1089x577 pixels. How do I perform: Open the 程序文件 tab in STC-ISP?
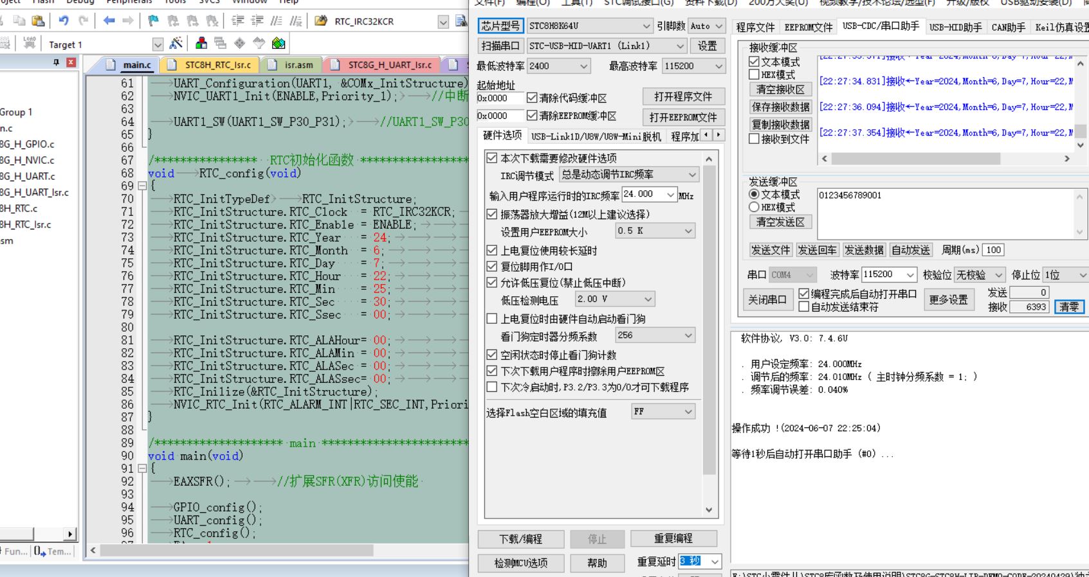pos(755,27)
